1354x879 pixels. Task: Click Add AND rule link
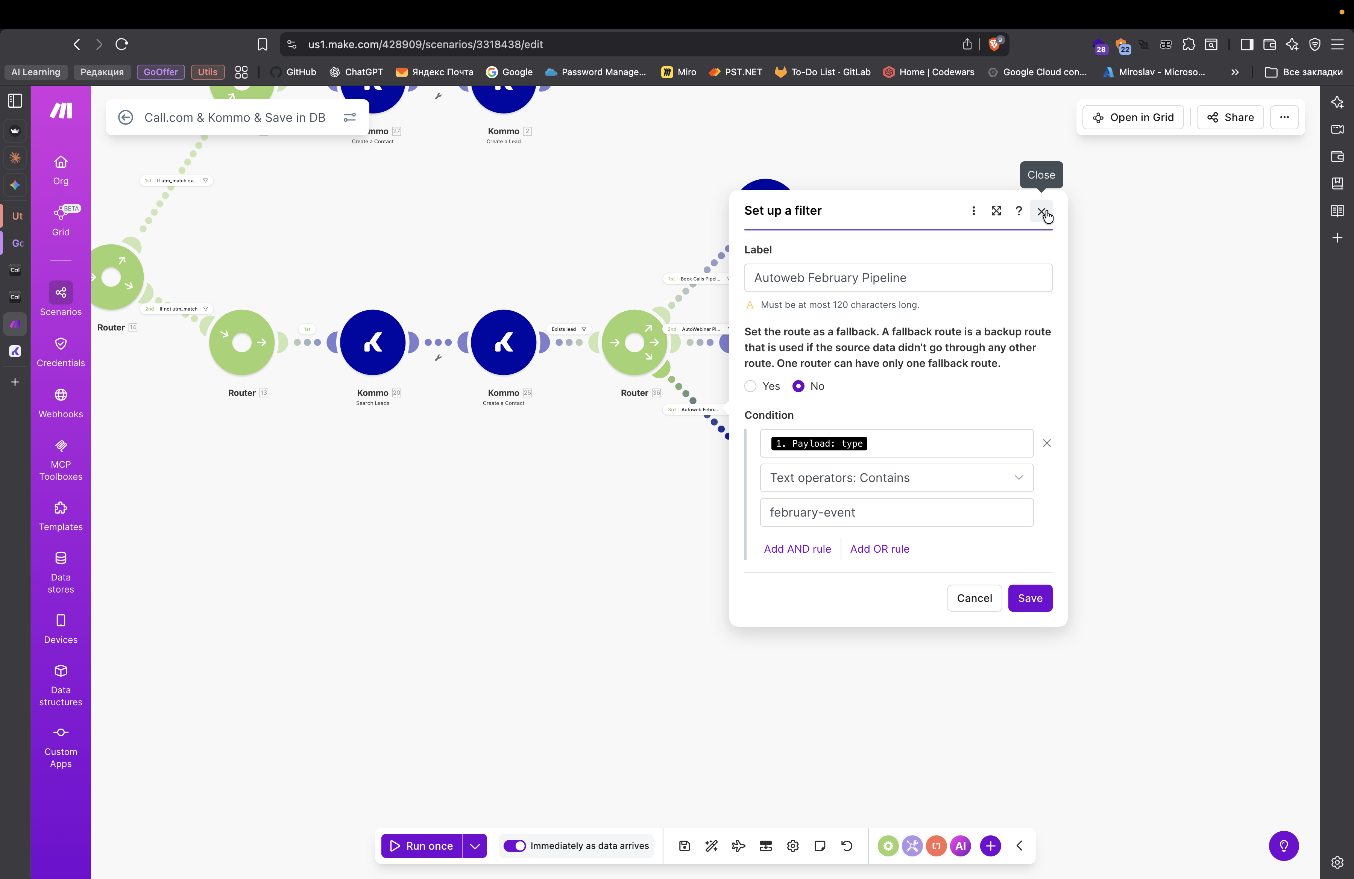(x=797, y=549)
